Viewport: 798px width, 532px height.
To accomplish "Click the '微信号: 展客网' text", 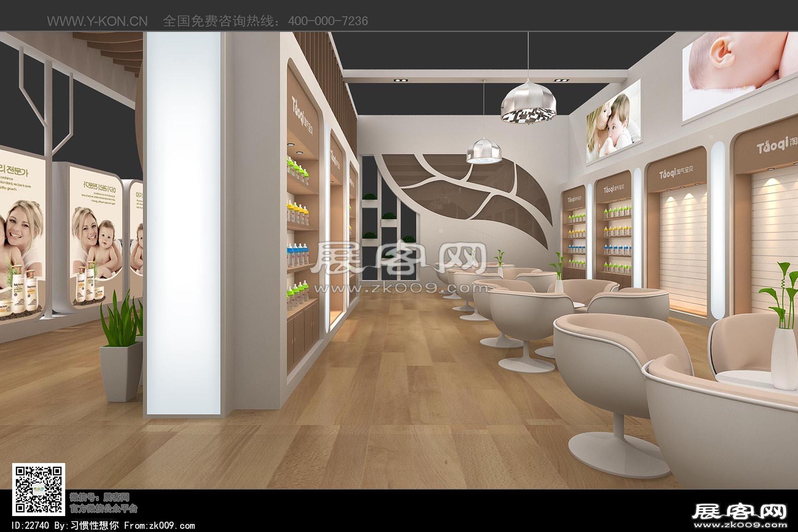I will tap(99, 497).
